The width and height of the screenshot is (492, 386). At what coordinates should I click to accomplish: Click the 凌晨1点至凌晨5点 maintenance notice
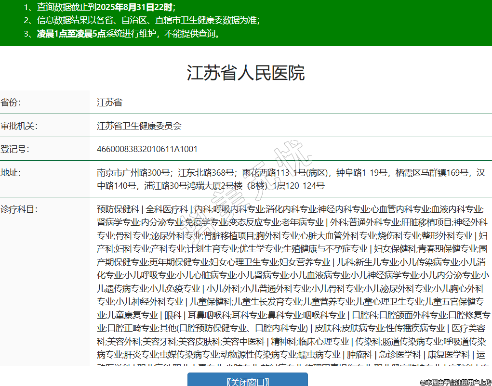71,34
